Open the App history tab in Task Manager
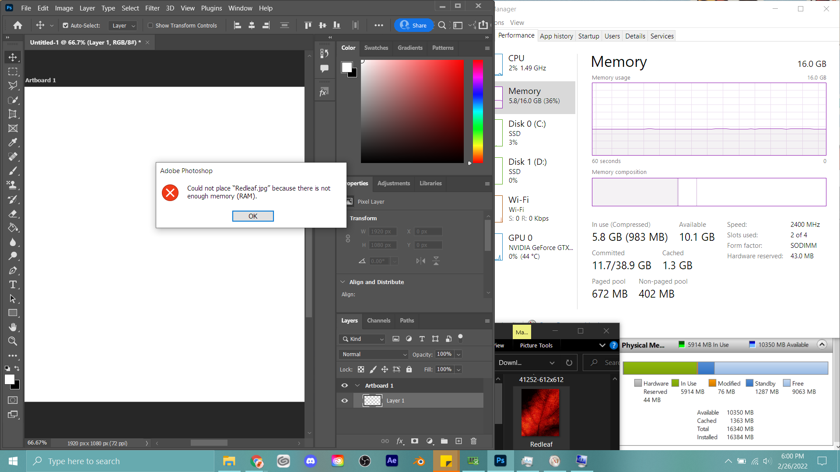 point(556,36)
